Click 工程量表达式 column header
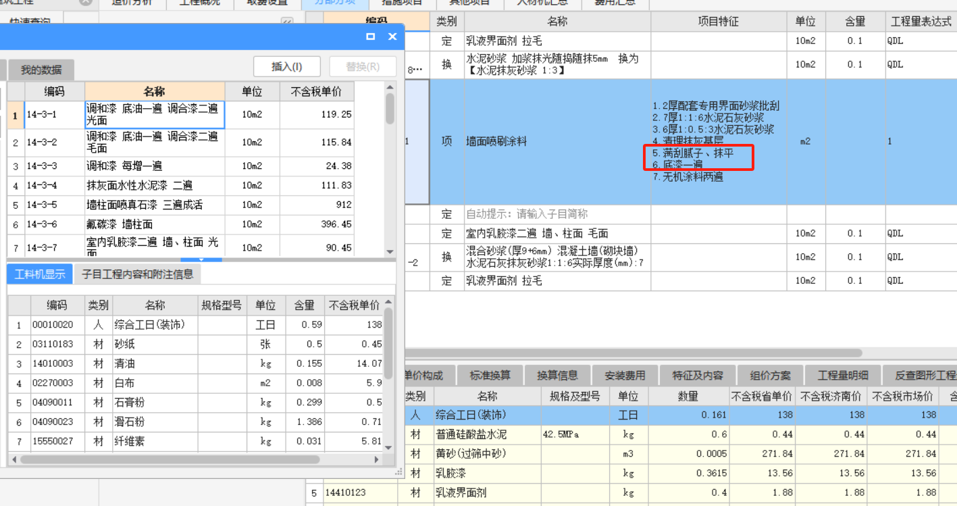Image resolution: width=957 pixels, height=506 pixels. pyautogui.click(x=921, y=22)
